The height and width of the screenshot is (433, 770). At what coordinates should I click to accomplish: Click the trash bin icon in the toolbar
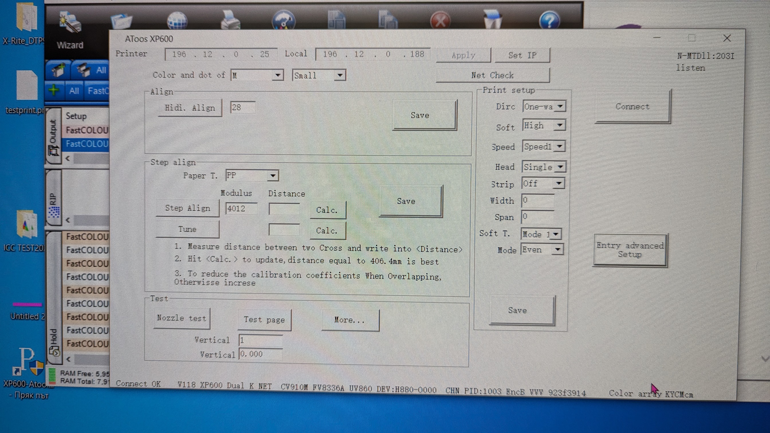[x=492, y=19]
